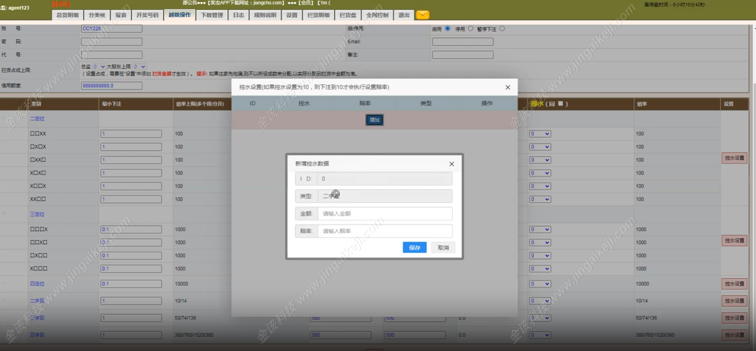This screenshot has height=351, width=756.
Task: Select the 越级操作 tab
Action: coord(180,15)
